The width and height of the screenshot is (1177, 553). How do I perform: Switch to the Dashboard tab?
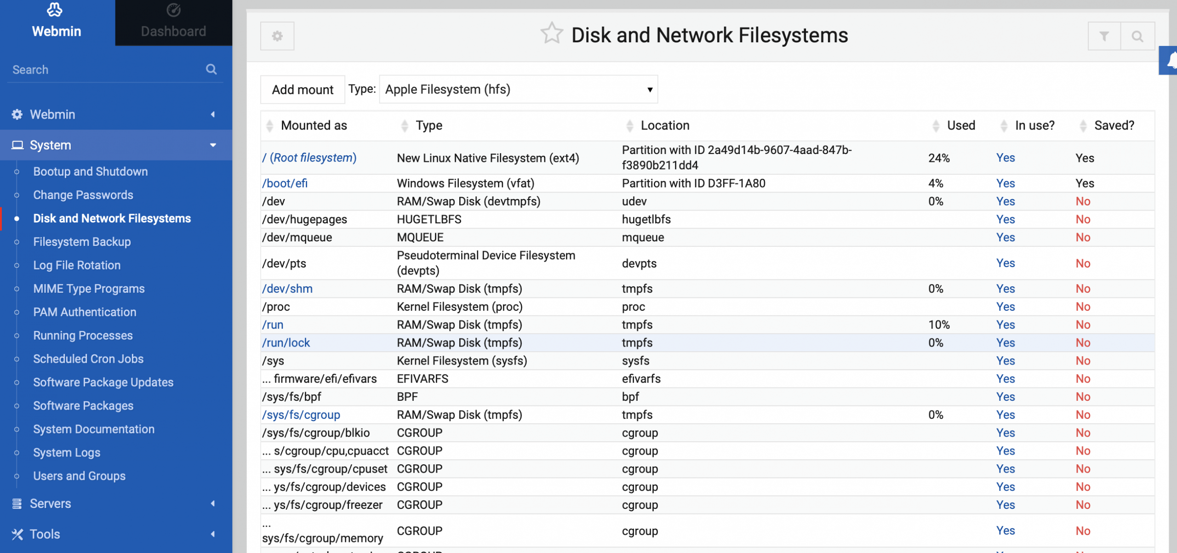pyautogui.click(x=173, y=23)
